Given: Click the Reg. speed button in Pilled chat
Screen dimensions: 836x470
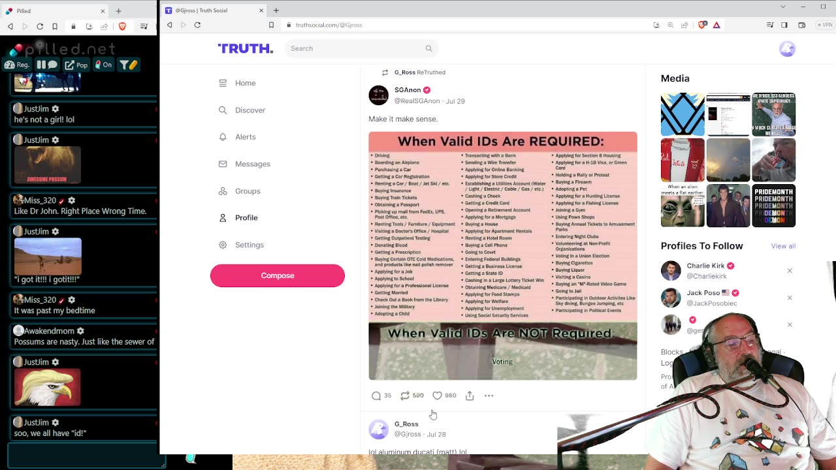Looking at the screenshot, I should [x=17, y=65].
